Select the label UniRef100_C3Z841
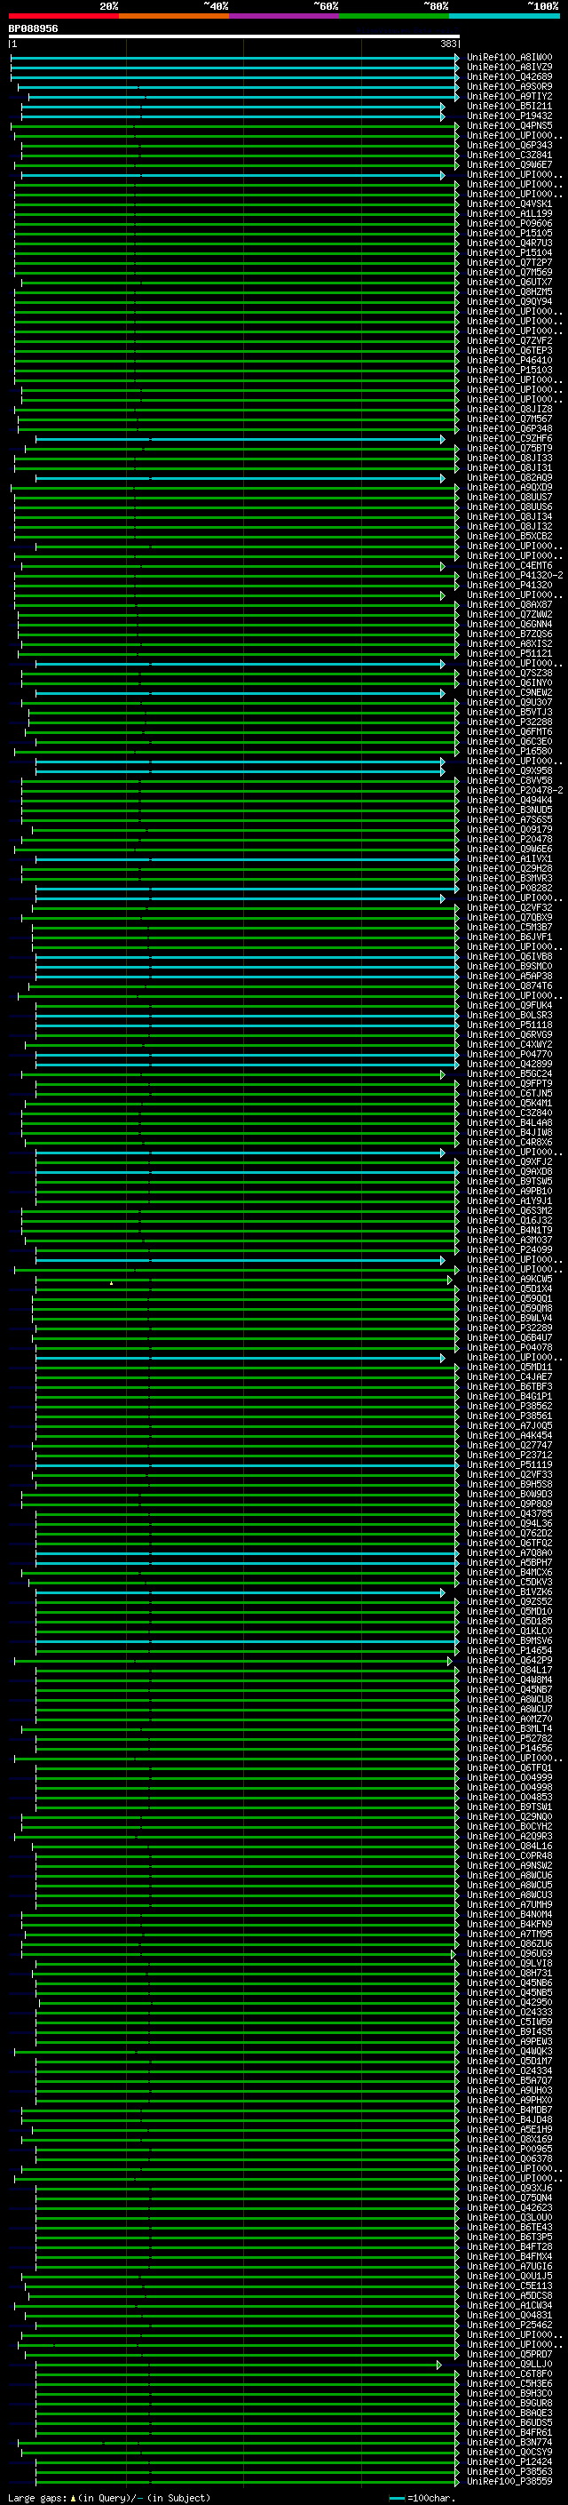This screenshot has width=568, height=2505. pos(509,155)
